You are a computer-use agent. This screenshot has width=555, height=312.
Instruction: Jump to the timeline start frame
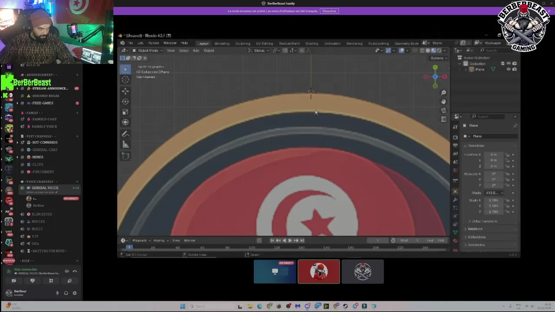272,240
